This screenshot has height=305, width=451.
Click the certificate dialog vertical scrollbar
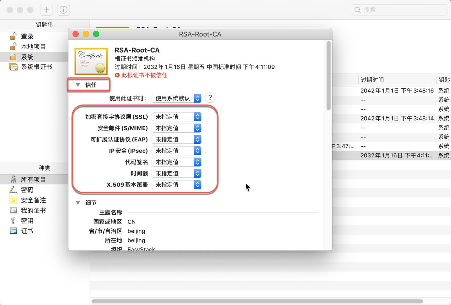pyautogui.click(x=328, y=76)
